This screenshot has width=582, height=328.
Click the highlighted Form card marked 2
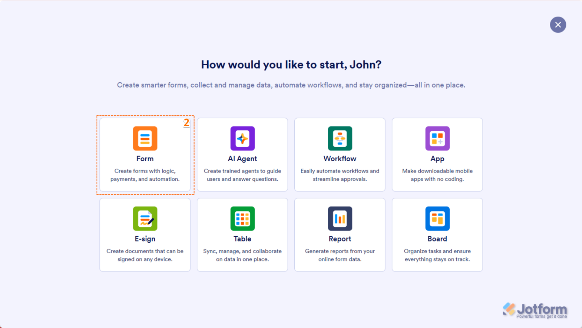(x=145, y=155)
